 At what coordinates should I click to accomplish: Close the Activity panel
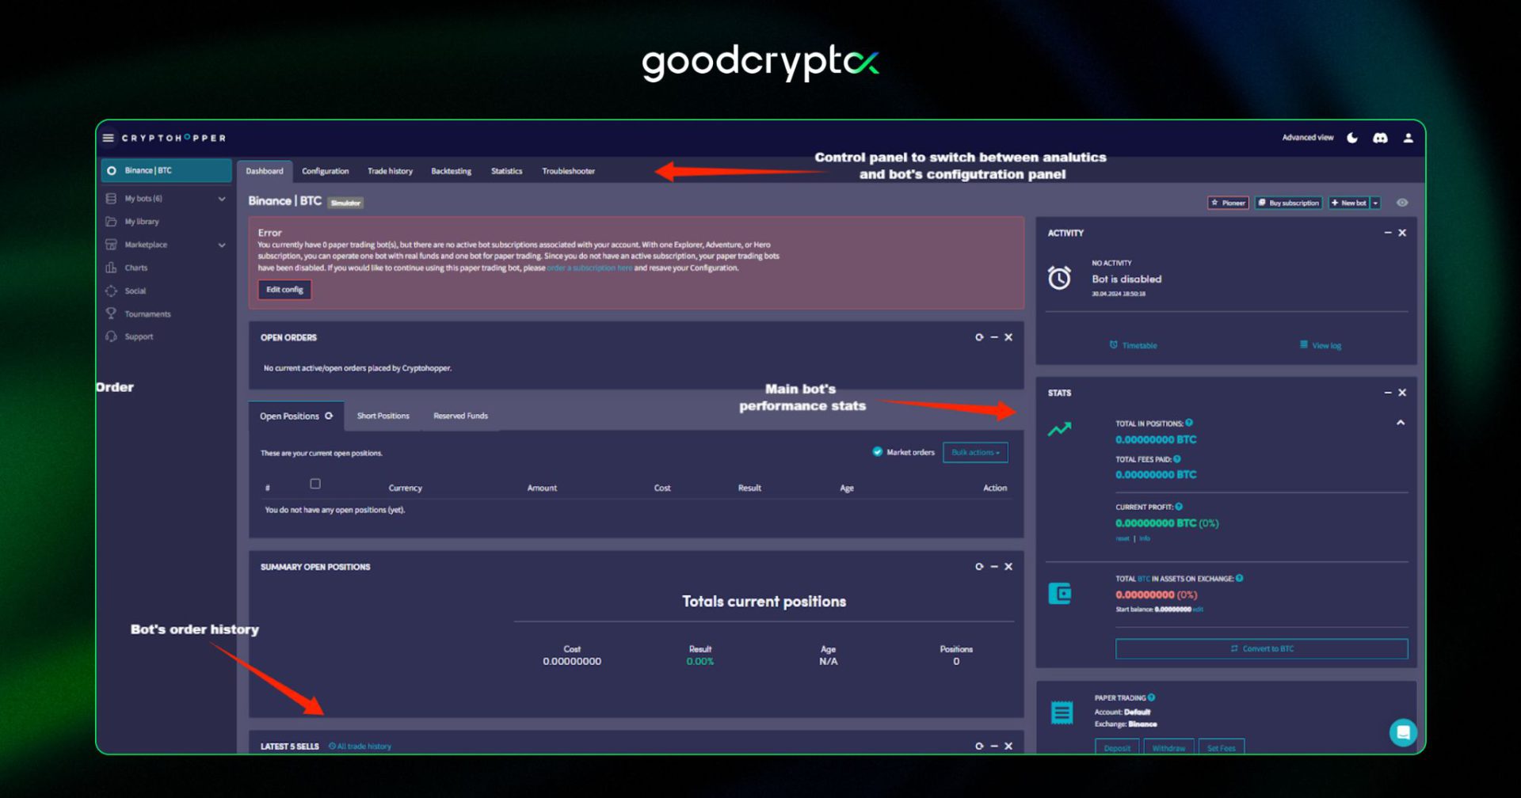coord(1402,233)
